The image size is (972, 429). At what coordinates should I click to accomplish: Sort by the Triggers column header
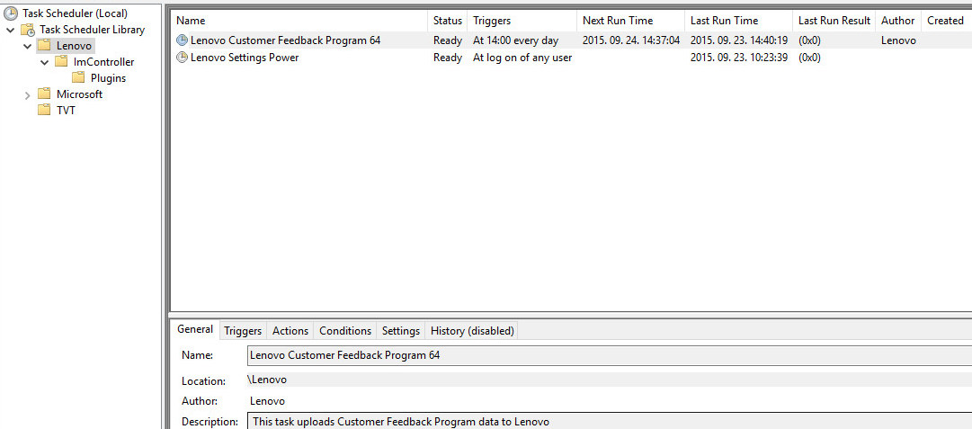pyautogui.click(x=522, y=21)
